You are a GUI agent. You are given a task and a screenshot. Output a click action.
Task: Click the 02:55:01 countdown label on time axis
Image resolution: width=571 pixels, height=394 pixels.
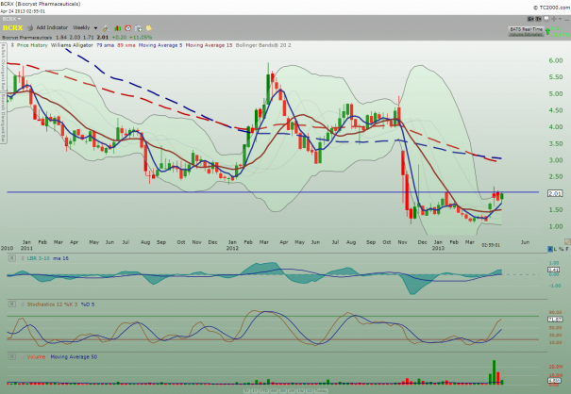coord(491,245)
